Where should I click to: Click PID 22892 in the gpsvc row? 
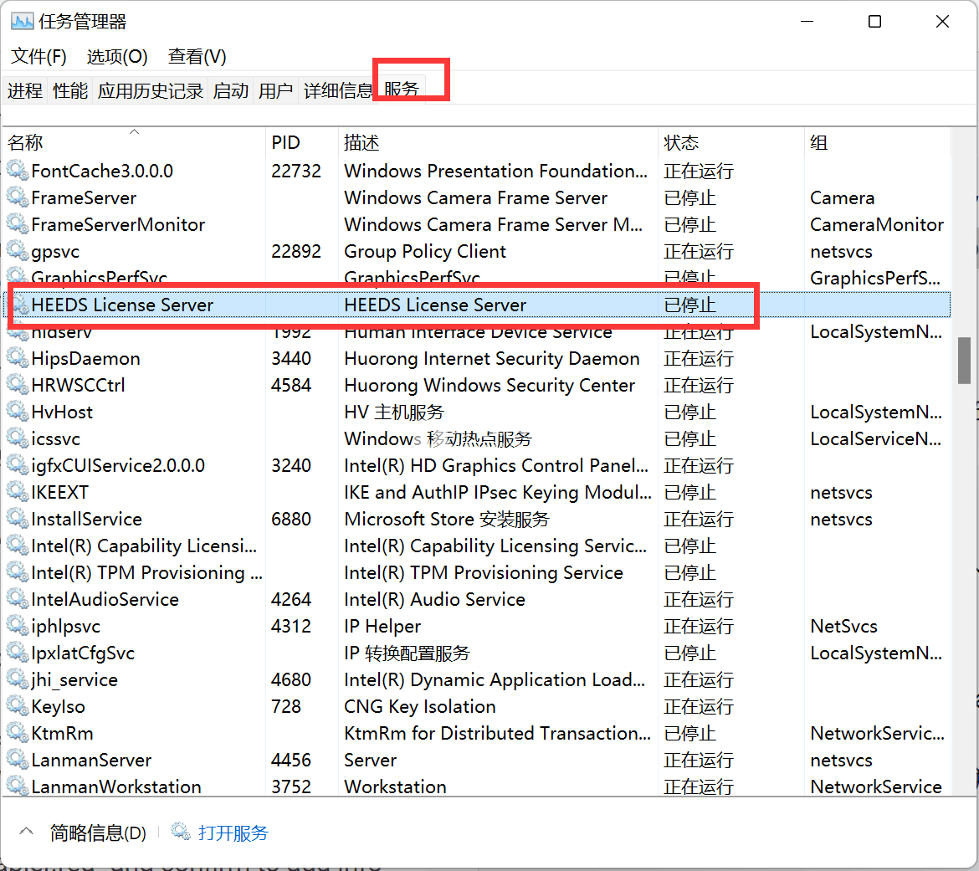click(296, 251)
